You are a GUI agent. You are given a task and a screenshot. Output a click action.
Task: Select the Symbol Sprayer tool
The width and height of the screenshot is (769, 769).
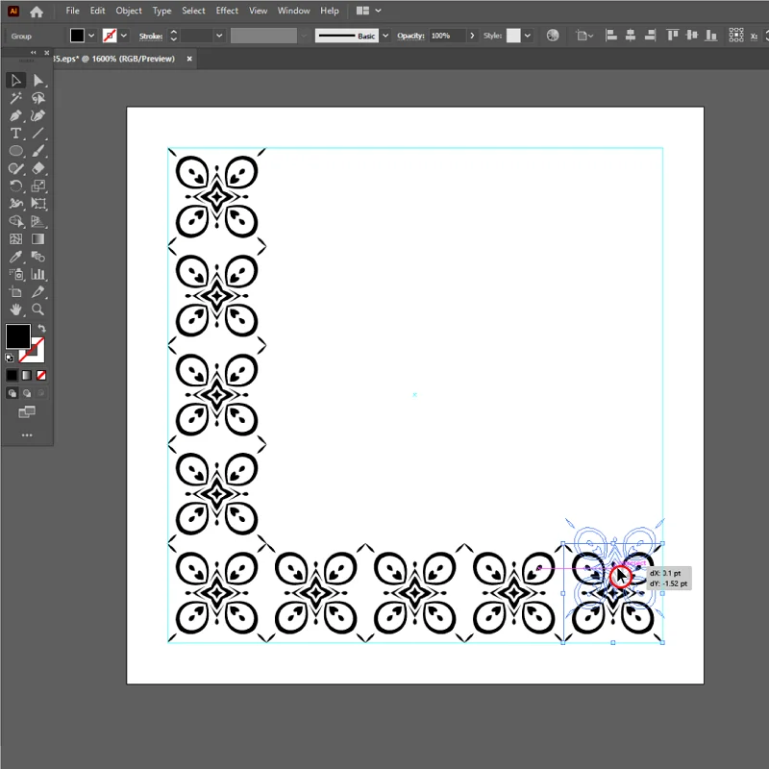coord(15,274)
